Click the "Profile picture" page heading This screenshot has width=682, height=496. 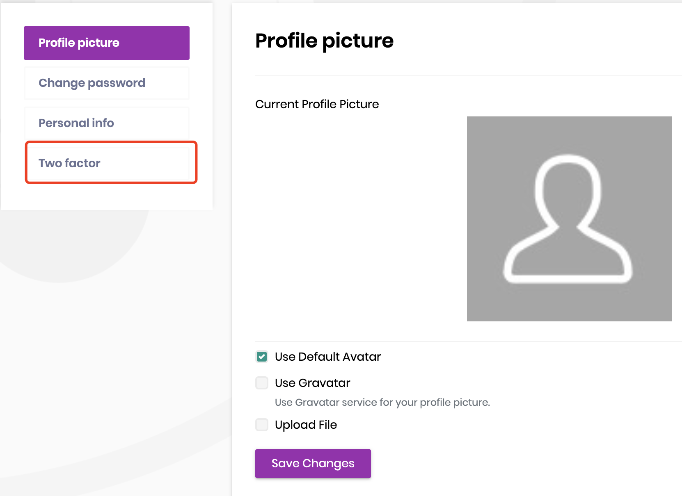pos(324,41)
